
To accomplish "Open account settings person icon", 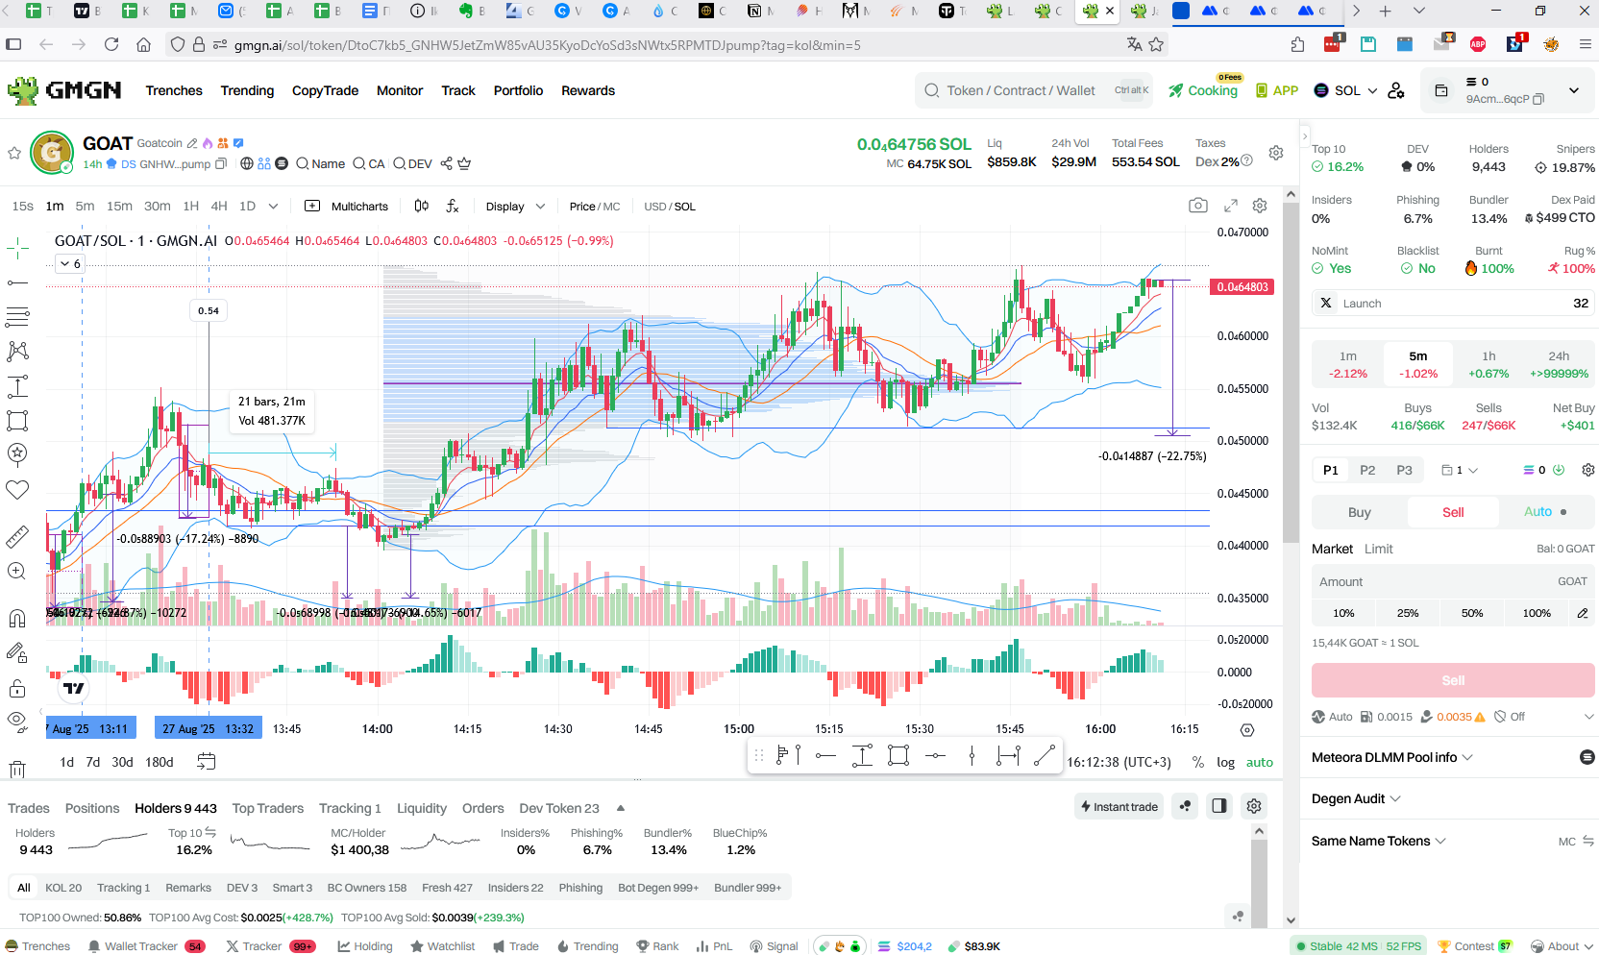I will coord(1396,90).
